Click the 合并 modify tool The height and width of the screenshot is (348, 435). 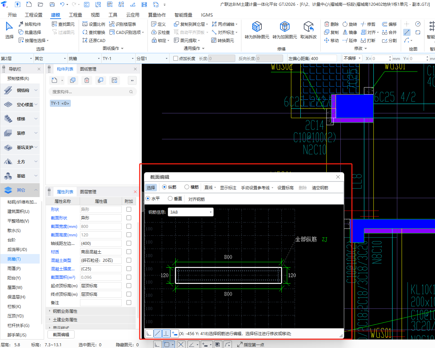[x=389, y=32]
